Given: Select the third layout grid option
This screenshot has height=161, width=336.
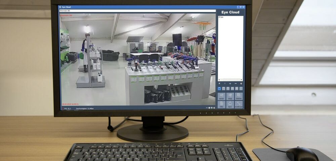Looking at the screenshot, I should click(228, 89).
